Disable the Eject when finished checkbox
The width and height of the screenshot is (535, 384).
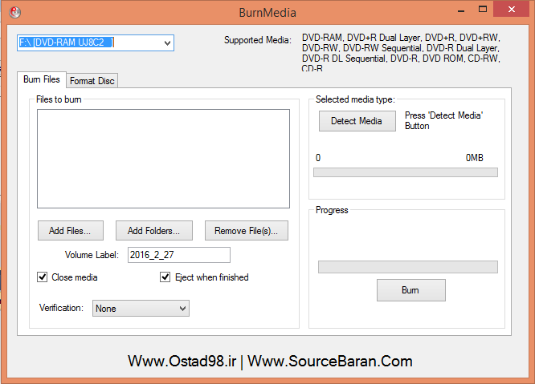click(166, 277)
